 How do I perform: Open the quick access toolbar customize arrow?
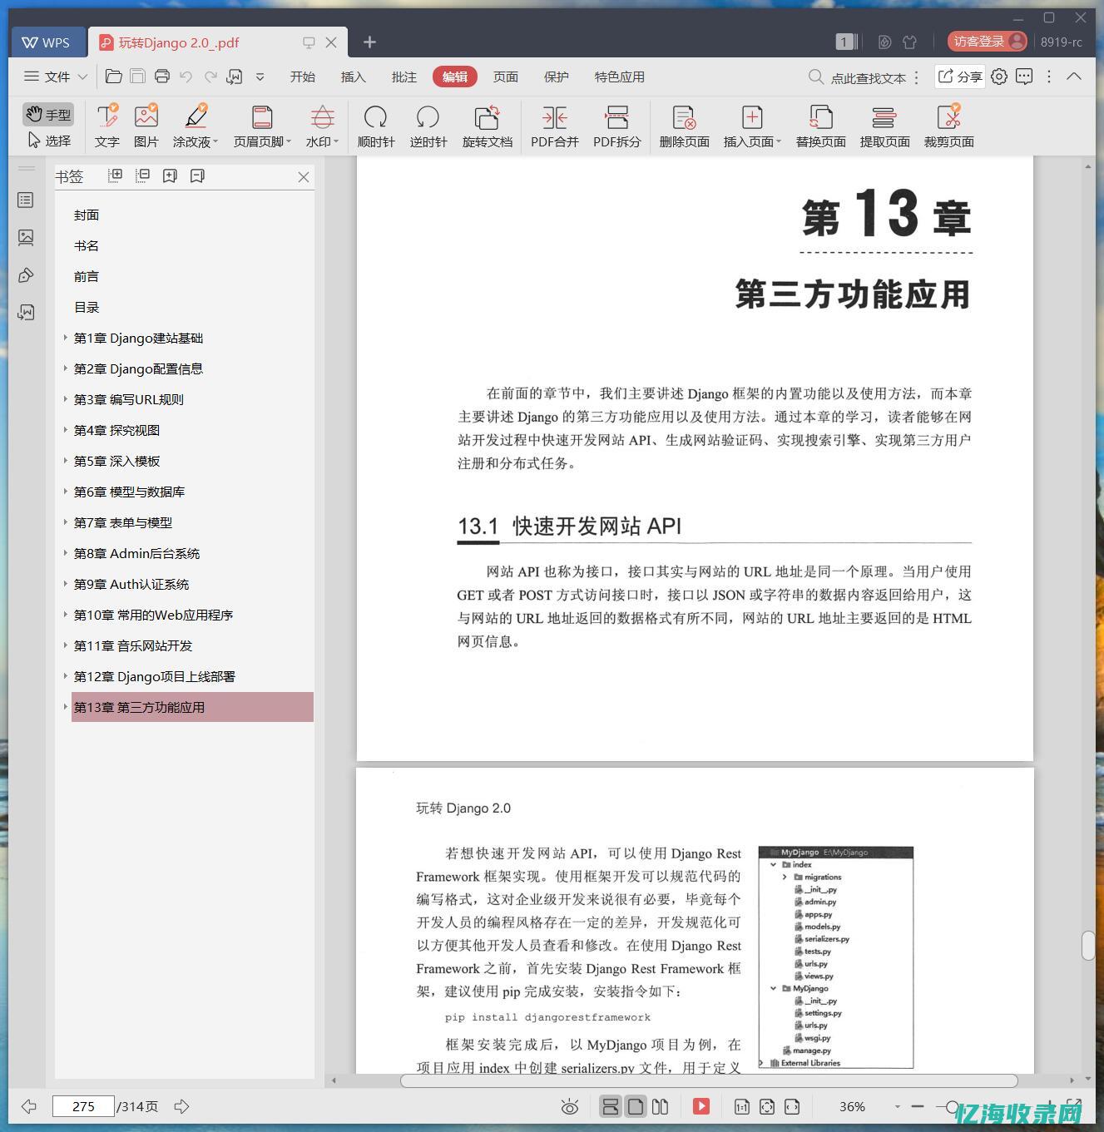[x=260, y=77]
